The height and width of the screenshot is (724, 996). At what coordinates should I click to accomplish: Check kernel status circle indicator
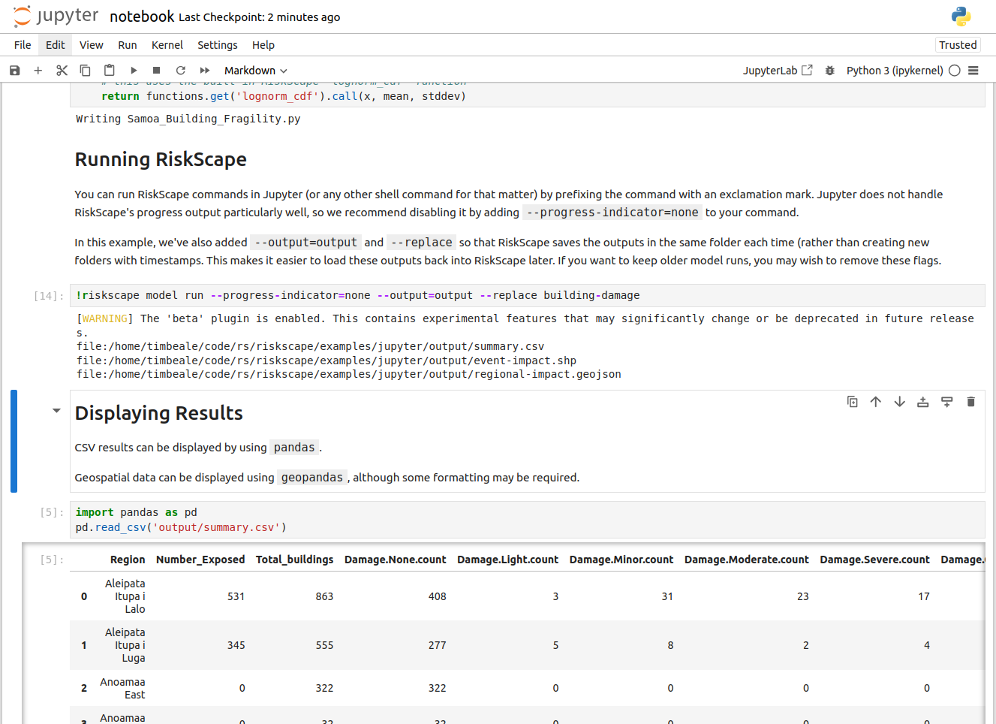point(955,71)
